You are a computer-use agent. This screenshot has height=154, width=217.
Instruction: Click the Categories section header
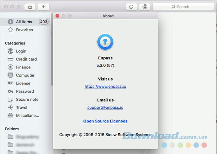click(x=15, y=43)
